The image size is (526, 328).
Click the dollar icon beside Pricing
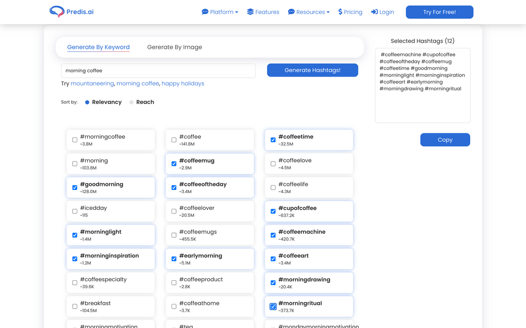[340, 12]
